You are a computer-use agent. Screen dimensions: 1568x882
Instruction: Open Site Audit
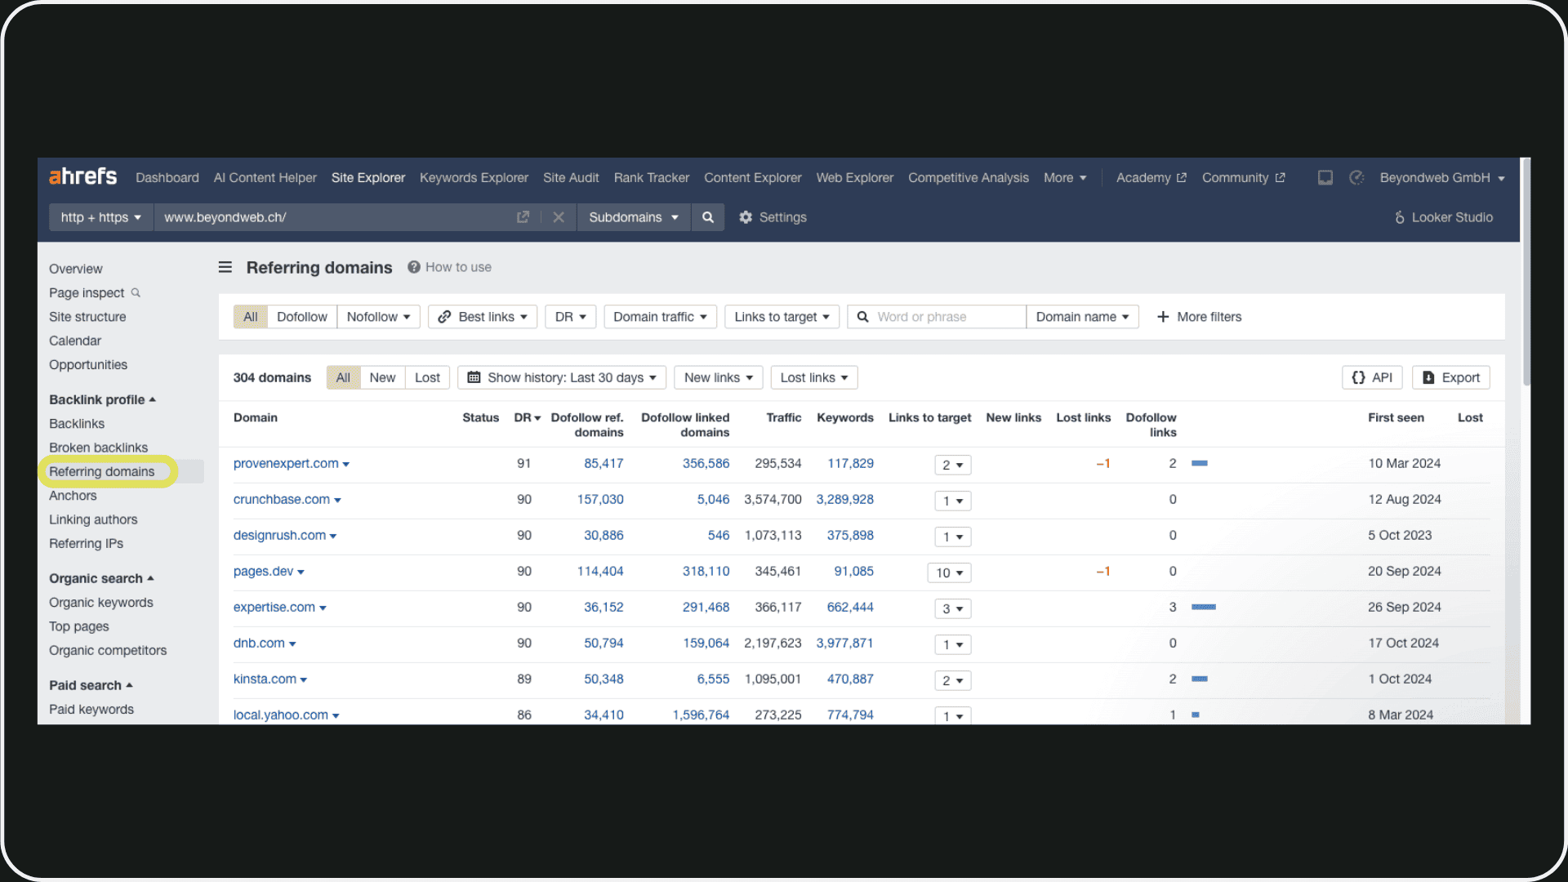pos(571,177)
